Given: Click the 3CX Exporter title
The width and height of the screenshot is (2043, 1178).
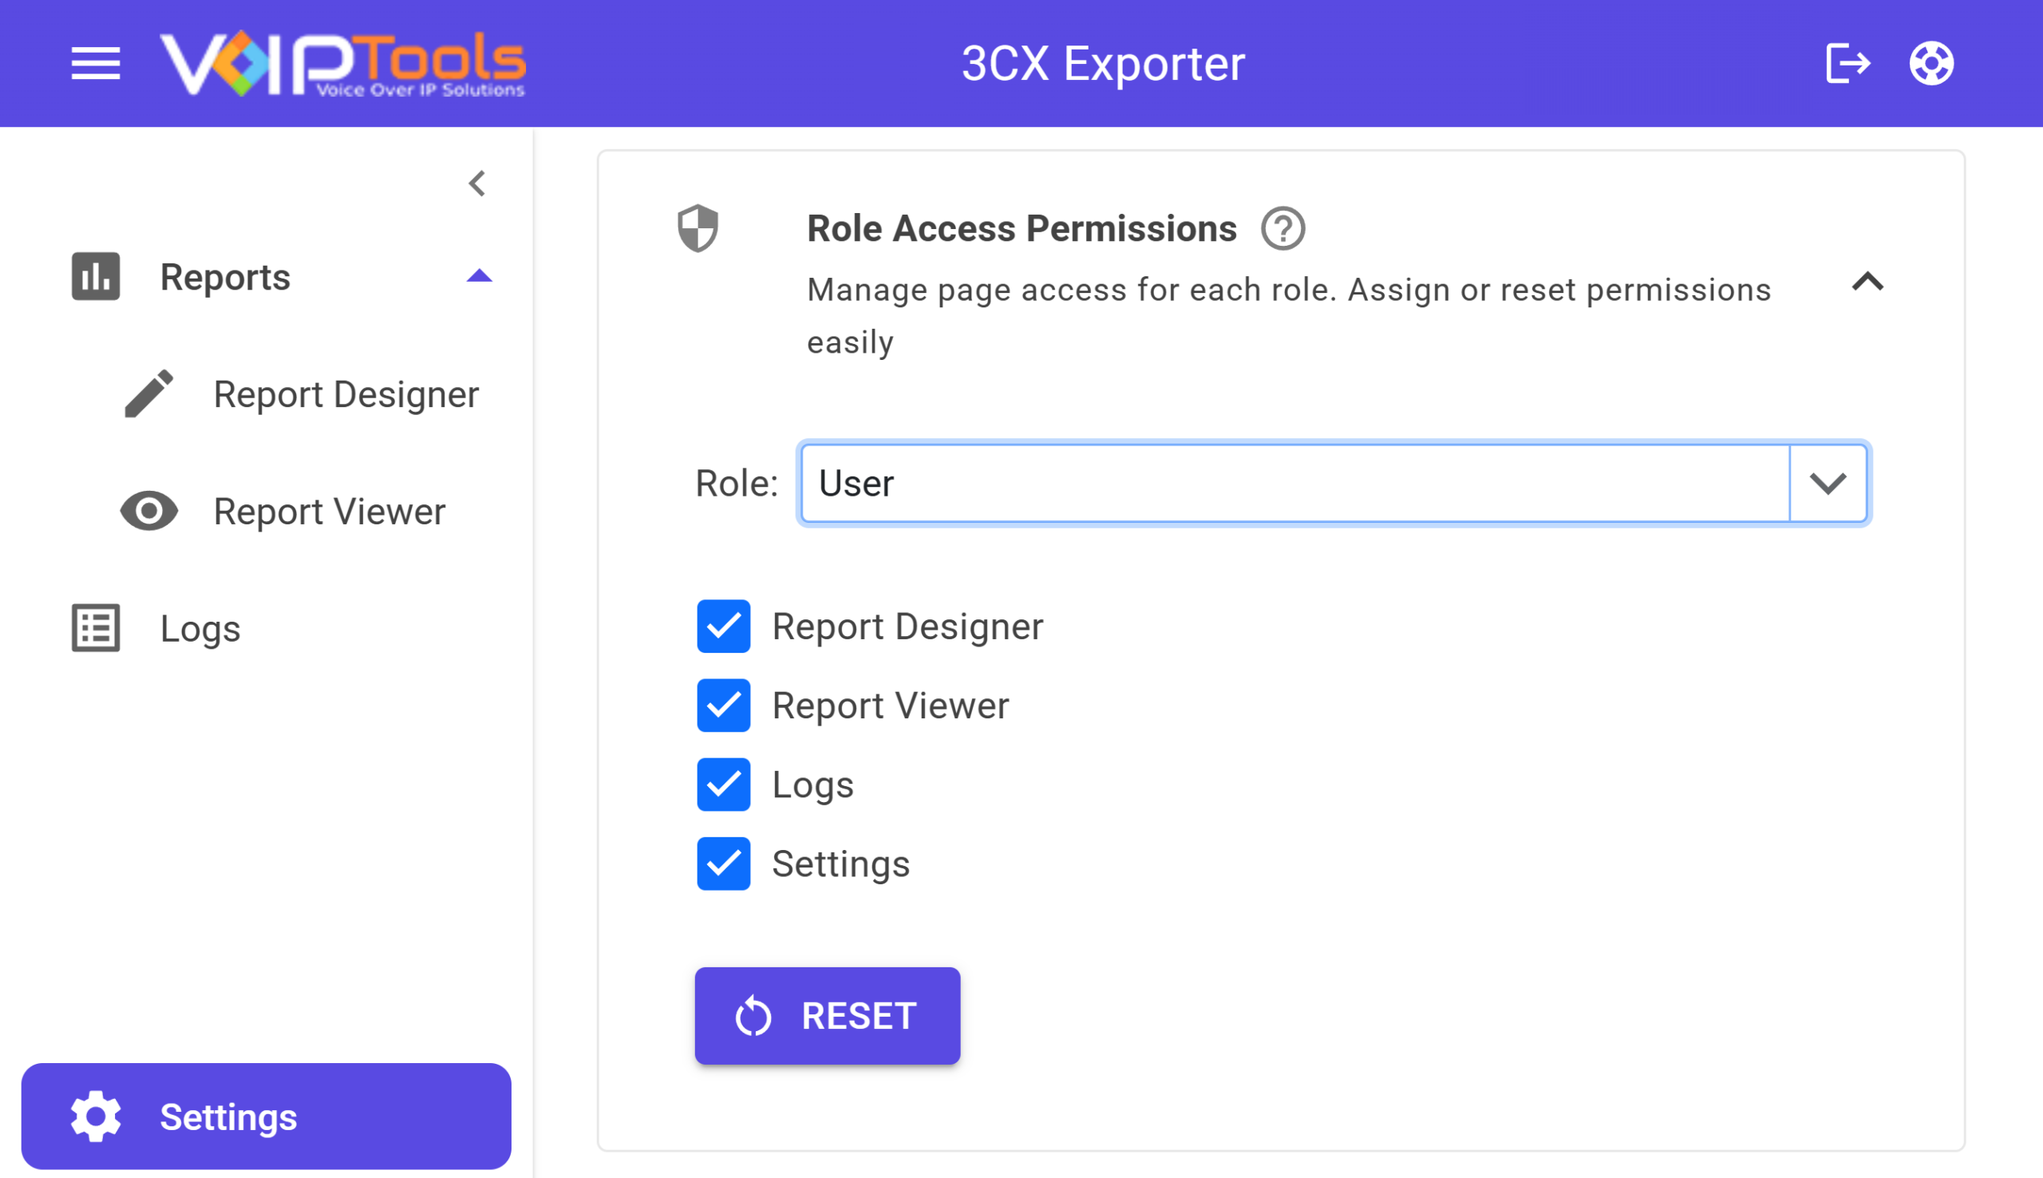Looking at the screenshot, I should (1102, 63).
